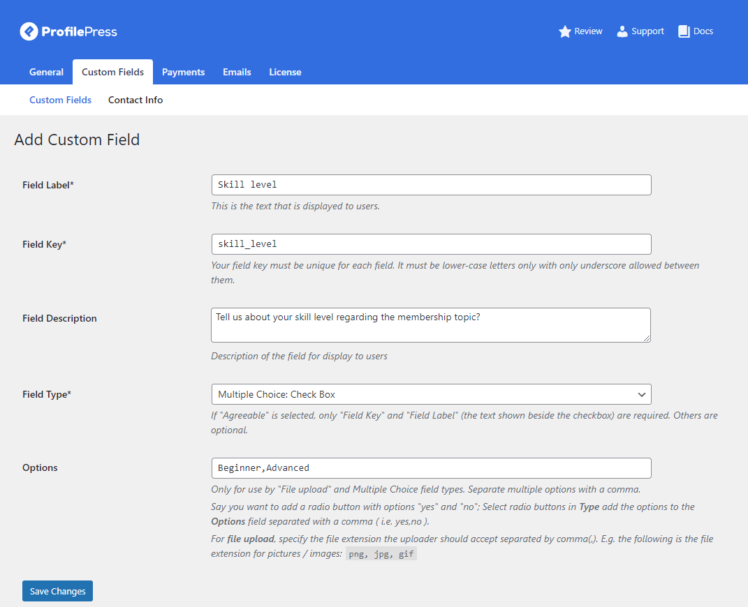This screenshot has height=607, width=748.
Task: Focus the Field Key text box
Action: click(431, 244)
